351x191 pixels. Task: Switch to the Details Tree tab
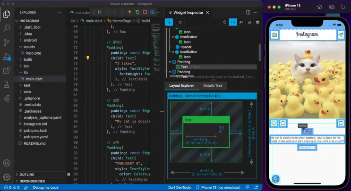click(213, 85)
